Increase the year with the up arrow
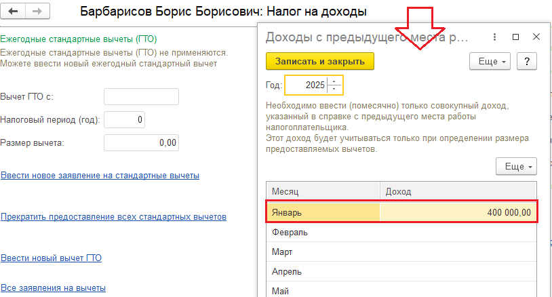The width and height of the screenshot is (552, 297). click(334, 81)
